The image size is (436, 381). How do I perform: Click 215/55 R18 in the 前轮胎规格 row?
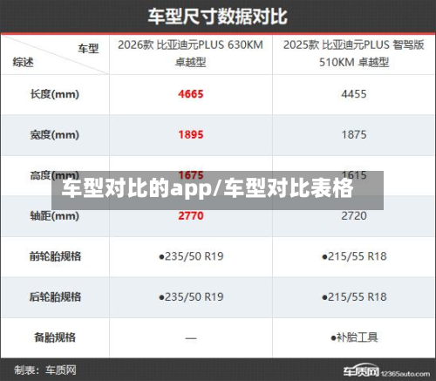pos(354,256)
